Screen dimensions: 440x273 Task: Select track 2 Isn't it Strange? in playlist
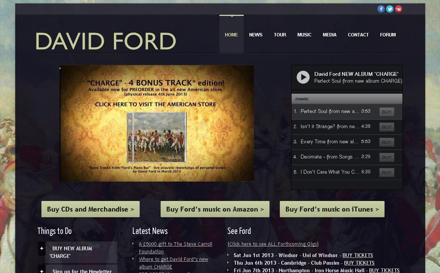pos(347,127)
